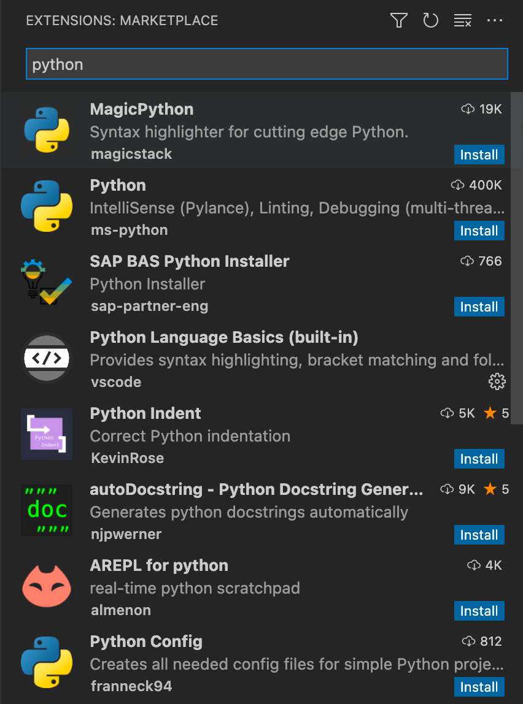Install the Python Indent extension
Viewport: 523px width, 704px height.
point(479,459)
